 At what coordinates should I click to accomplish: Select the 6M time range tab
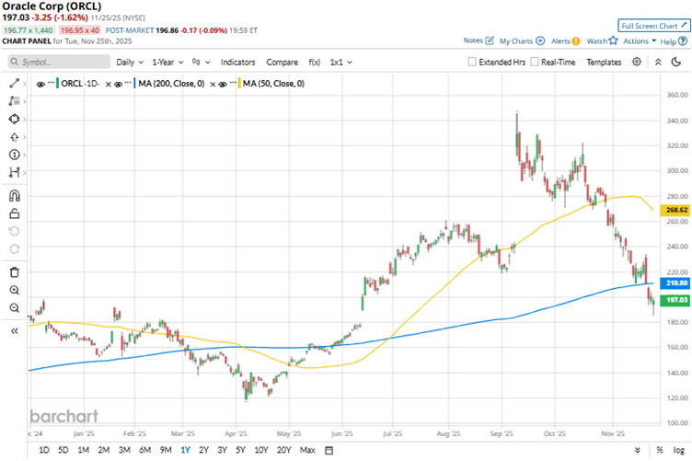click(x=144, y=450)
